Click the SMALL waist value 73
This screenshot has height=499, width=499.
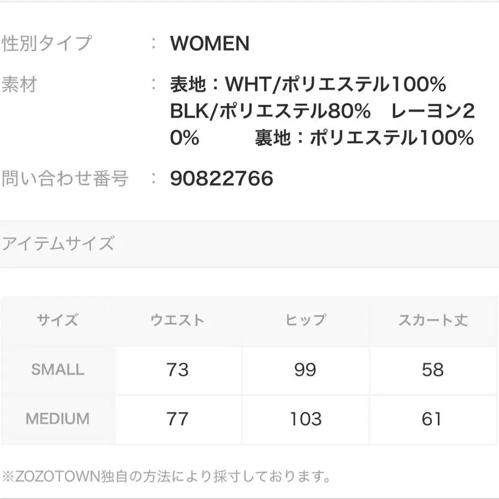[x=177, y=369]
